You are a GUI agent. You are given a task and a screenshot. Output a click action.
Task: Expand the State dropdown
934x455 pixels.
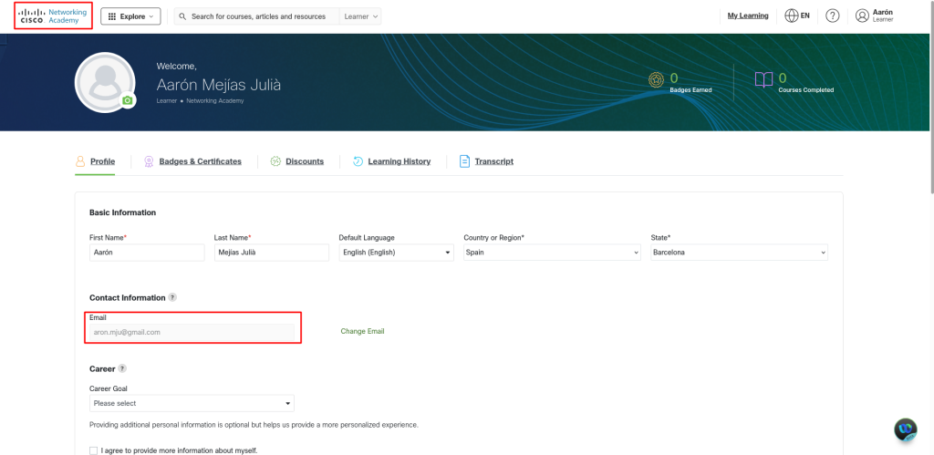[739, 253]
